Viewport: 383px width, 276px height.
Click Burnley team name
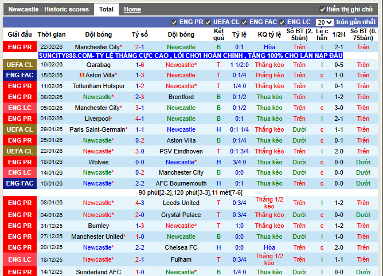[99, 226]
